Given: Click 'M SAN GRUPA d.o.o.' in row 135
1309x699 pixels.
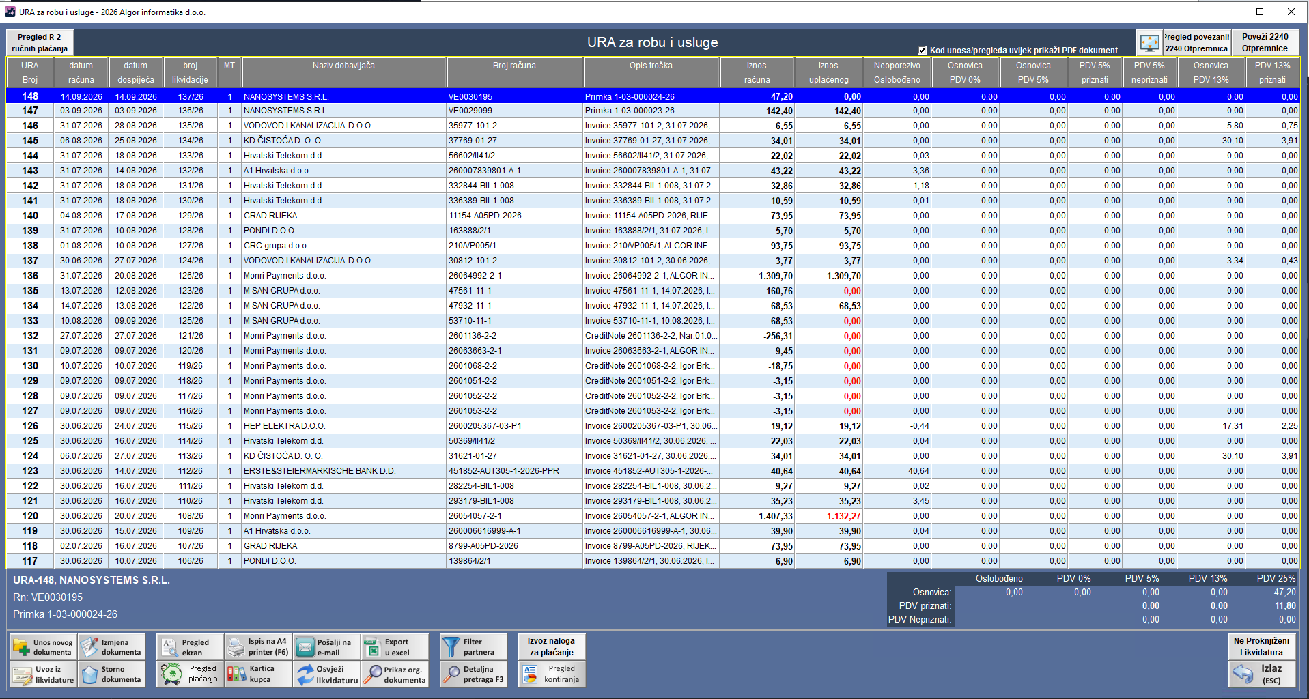Looking at the screenshot, I should coord(344,291).
